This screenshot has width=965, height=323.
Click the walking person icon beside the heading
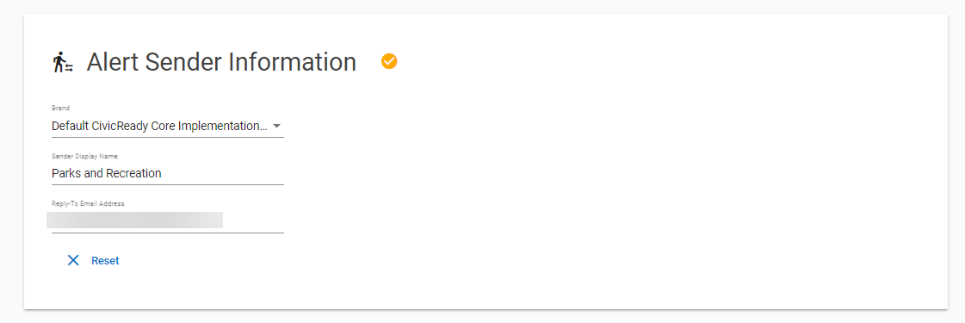point(63,62)
